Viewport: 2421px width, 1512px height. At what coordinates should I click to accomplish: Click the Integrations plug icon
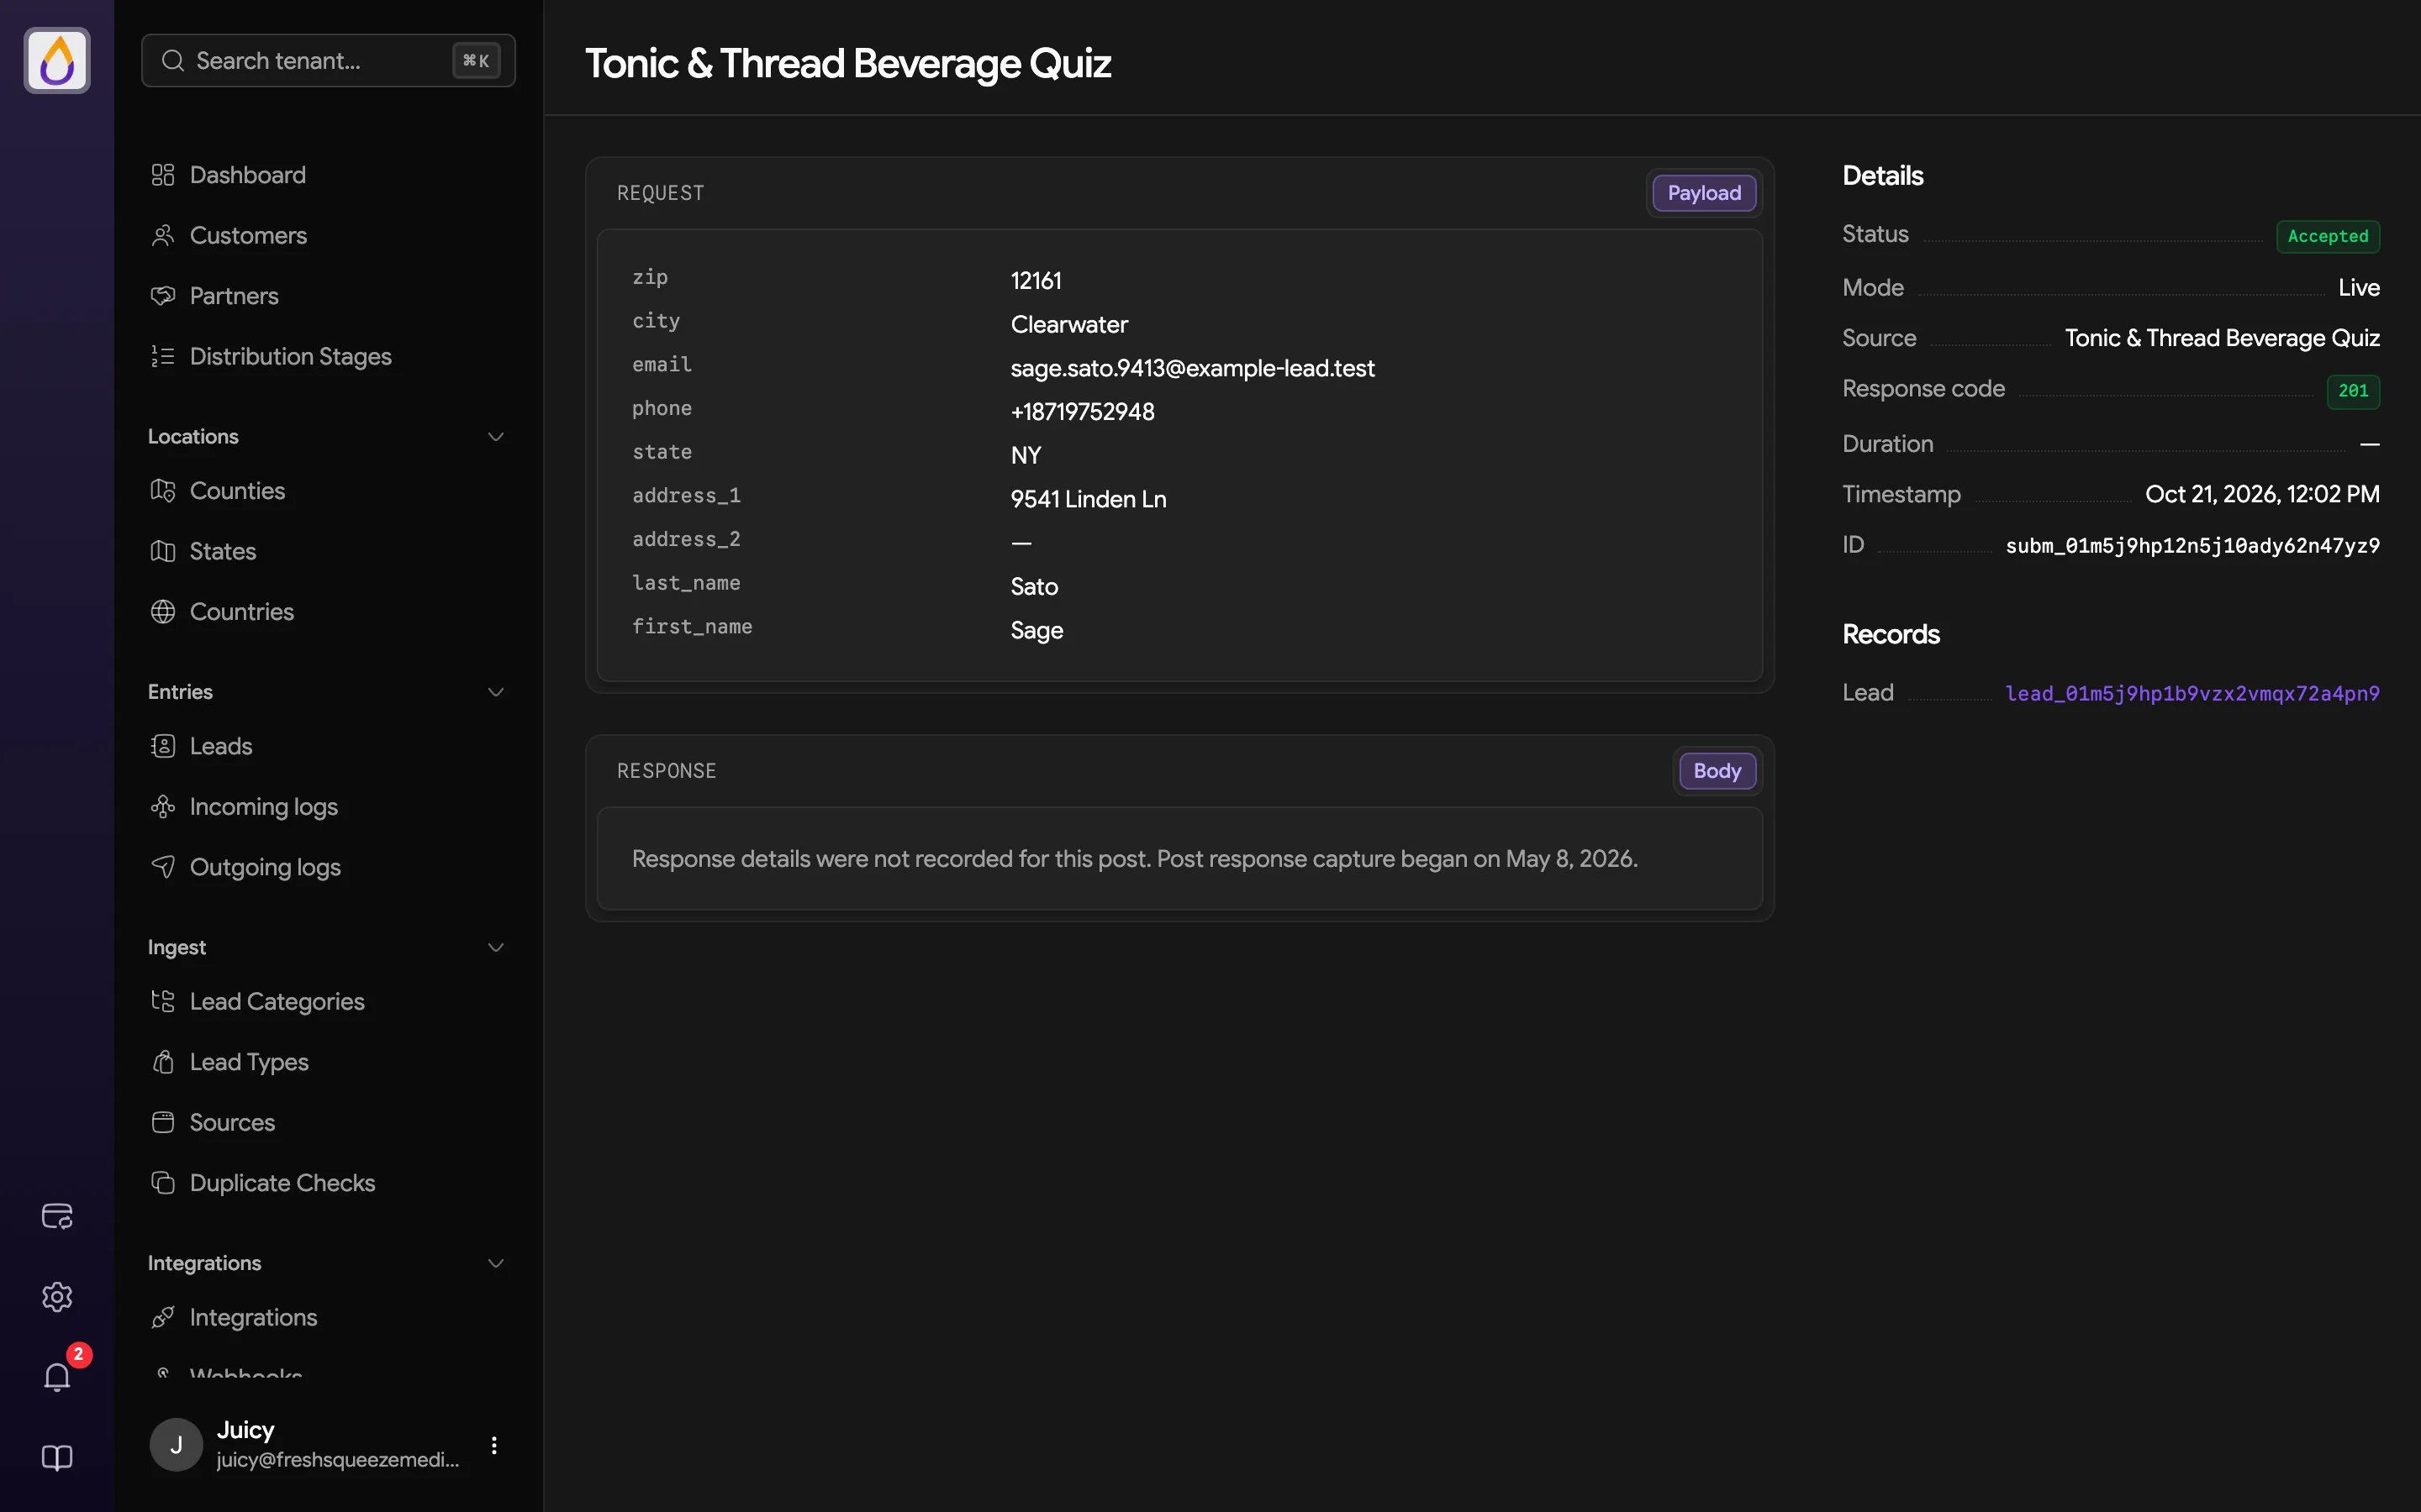[x=163, y=1317]
